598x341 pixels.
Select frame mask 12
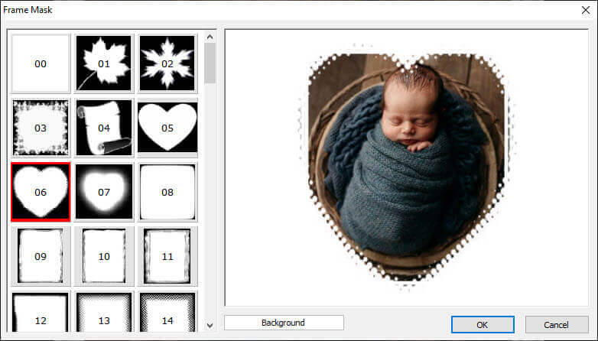click(41, 312)
